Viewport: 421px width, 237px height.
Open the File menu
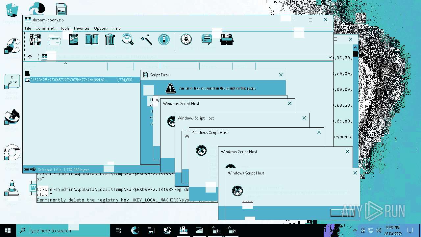[x=28, y=28]
